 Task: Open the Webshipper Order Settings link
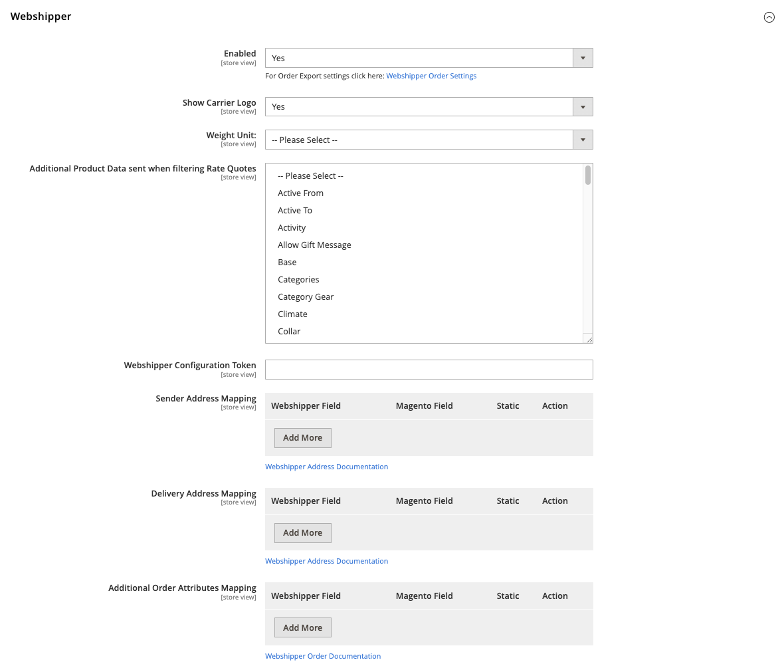431,76
